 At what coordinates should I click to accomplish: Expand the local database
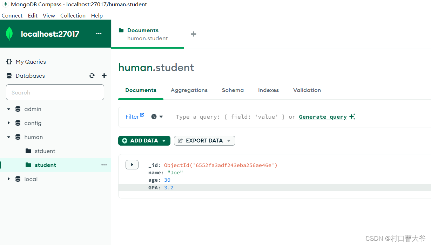[x=8, y=179]
